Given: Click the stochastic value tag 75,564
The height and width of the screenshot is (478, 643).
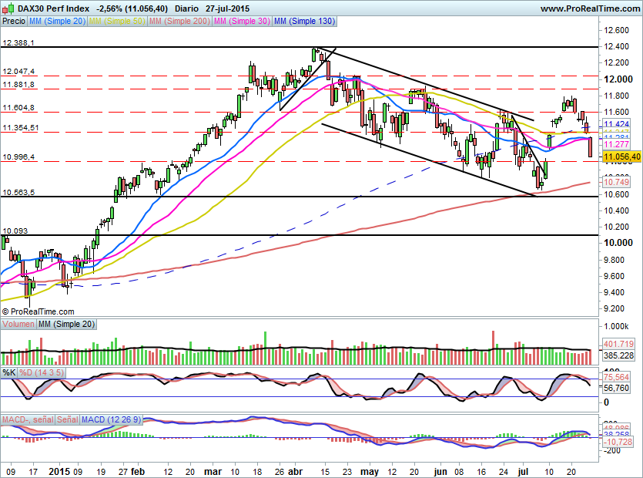Looking at the screenshot, I should pyautogui.click(x=616, y=377).
